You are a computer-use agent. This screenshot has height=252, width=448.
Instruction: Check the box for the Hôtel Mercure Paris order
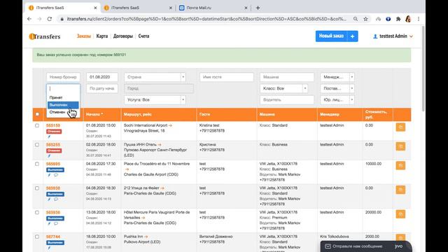(x=37, y=212)
